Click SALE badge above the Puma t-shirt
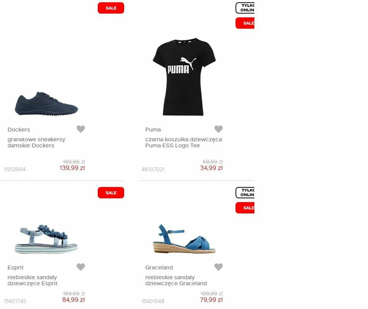Screen dimensions: 368x309 point(245,23)
